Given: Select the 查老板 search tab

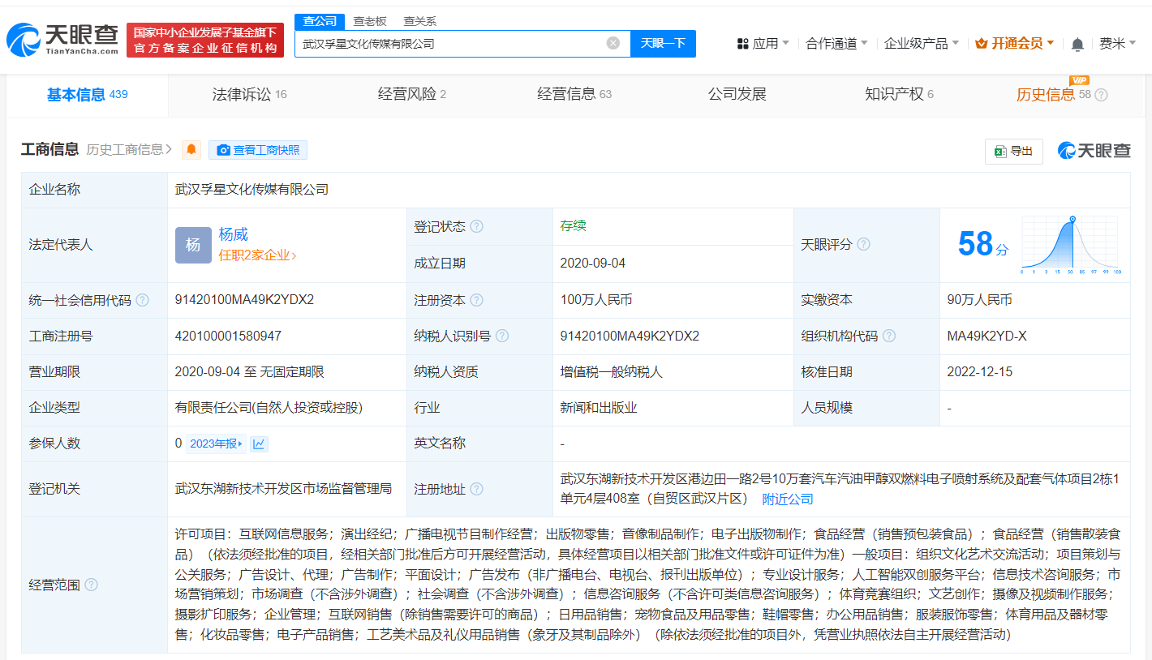Looking at the screenshot, I should click(x=369, y=21).
